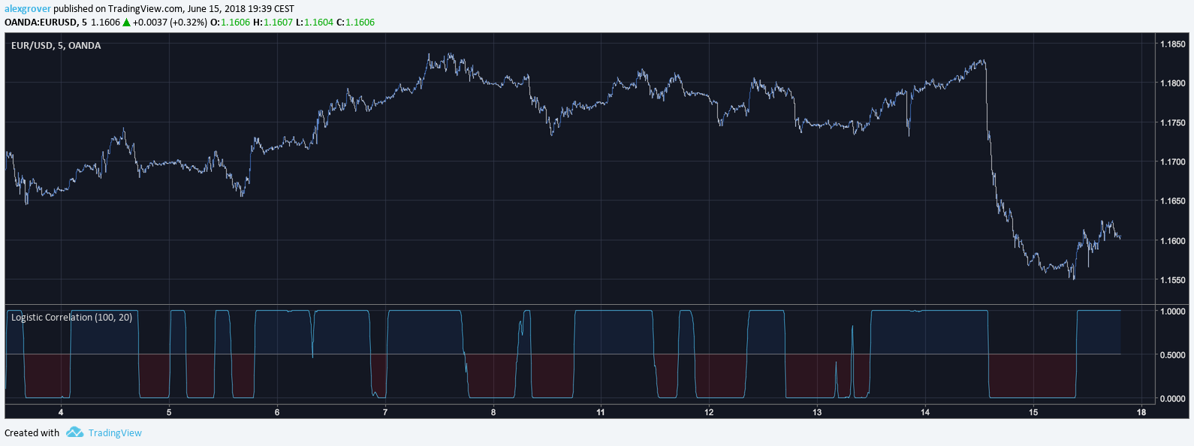This screenshot has width=1194, height=446.
Task: Select date marker 8 on time axis
Action: 493,412
